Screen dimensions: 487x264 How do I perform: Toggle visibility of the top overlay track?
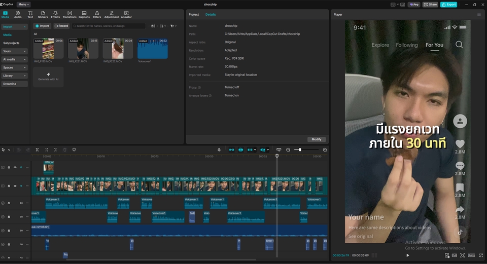click(x=15, y=167)
